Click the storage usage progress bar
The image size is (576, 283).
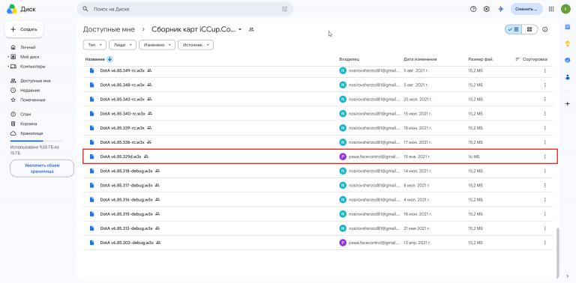[x=36, y=141]
